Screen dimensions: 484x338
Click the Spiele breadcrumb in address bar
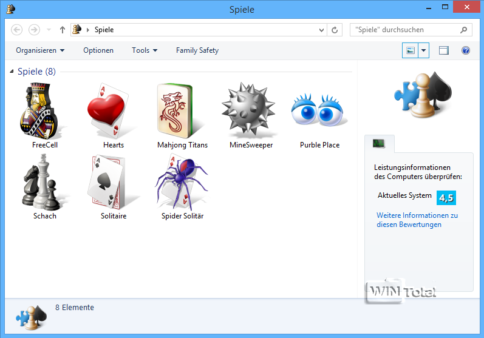(x=104, y=30)
